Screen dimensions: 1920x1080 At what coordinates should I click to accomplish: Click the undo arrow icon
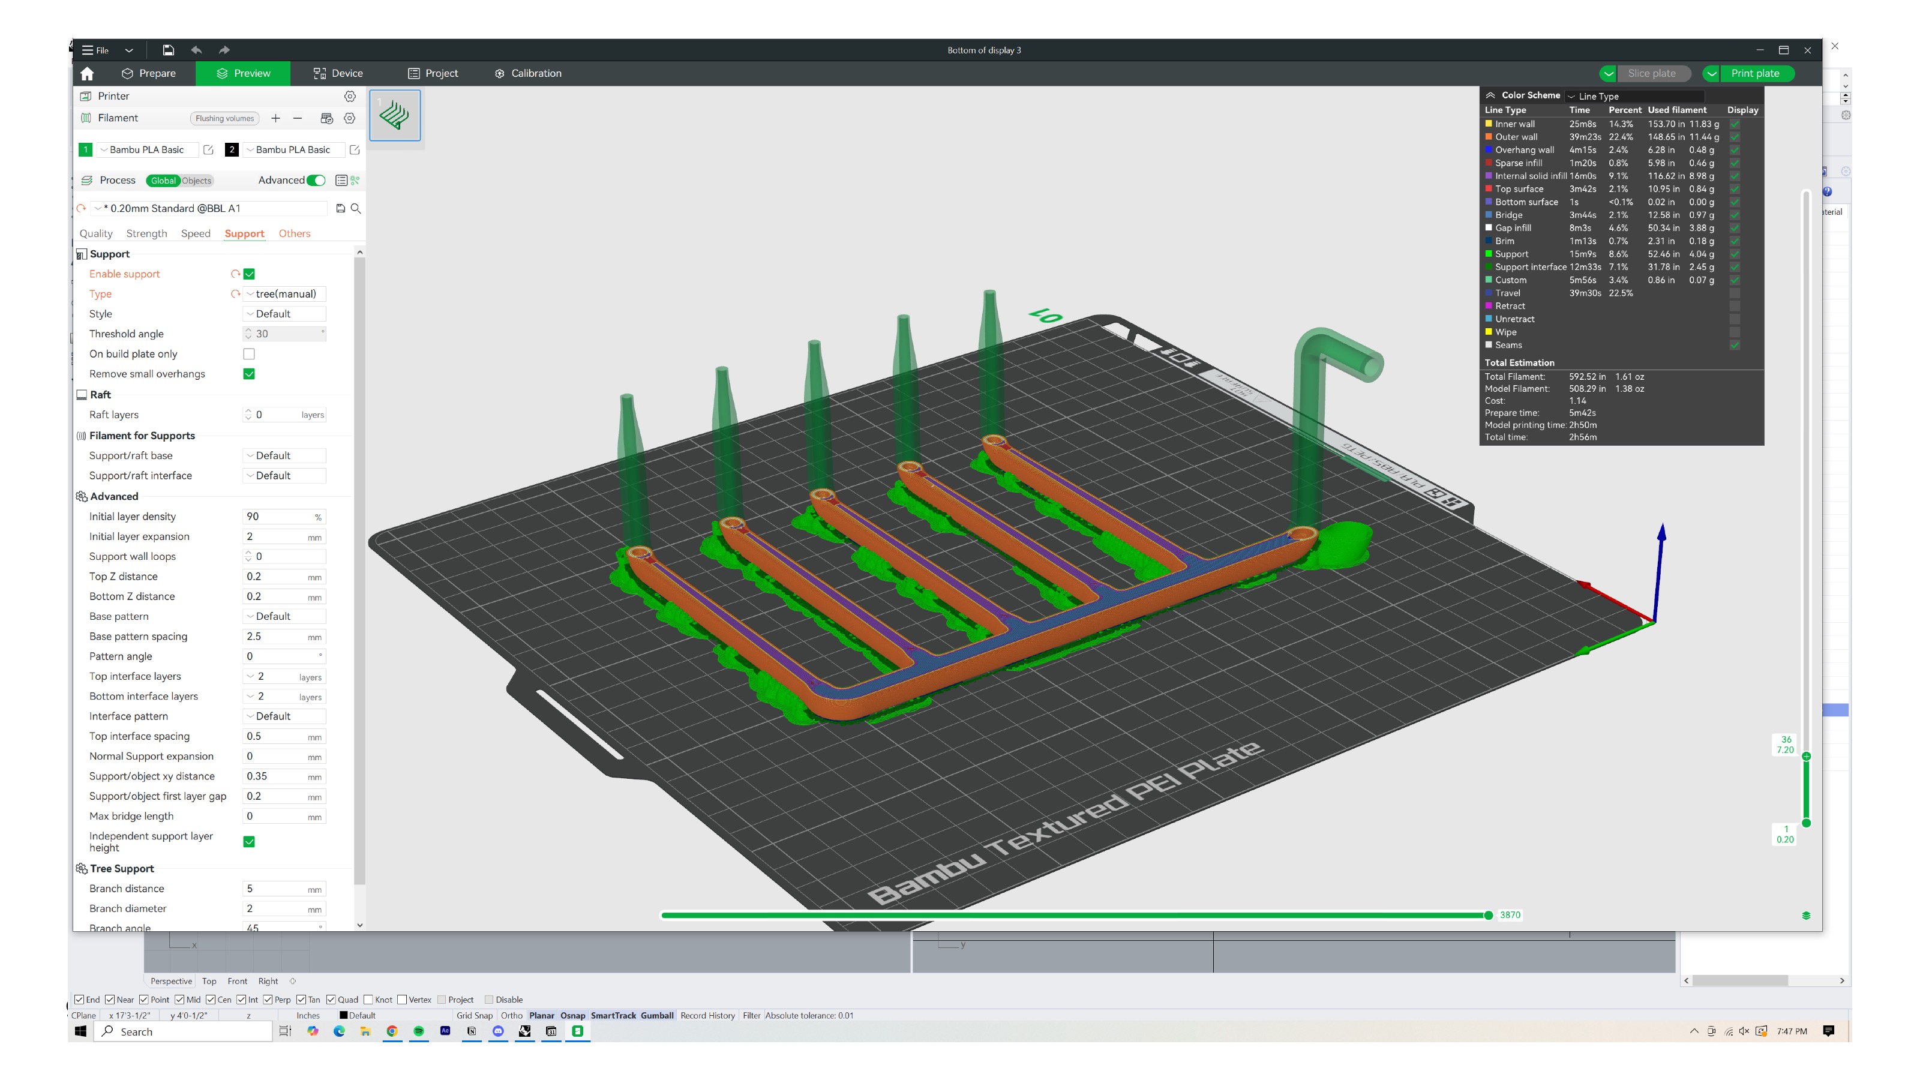tap(196, 50)
